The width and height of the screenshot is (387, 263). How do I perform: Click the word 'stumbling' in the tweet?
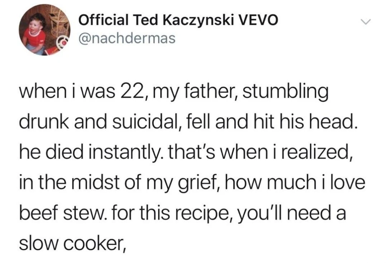point(285,93)
